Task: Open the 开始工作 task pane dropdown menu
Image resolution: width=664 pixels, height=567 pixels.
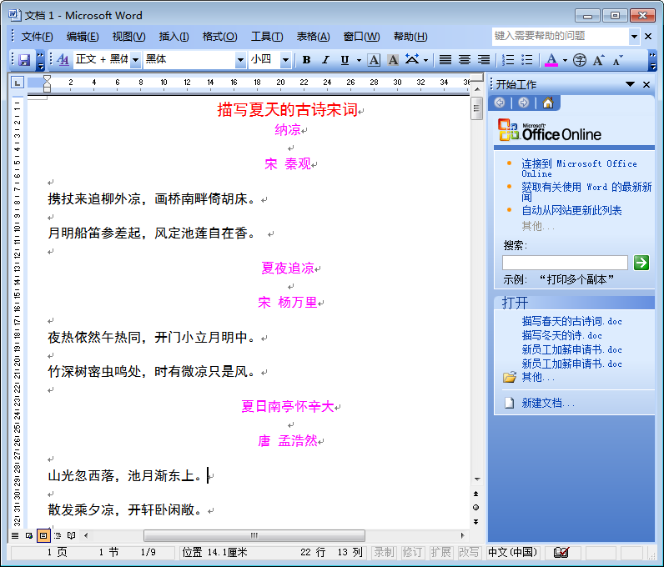Action: coord(630,85)
